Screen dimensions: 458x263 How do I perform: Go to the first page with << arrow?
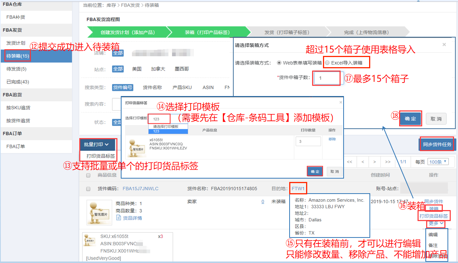click(349, 162)
